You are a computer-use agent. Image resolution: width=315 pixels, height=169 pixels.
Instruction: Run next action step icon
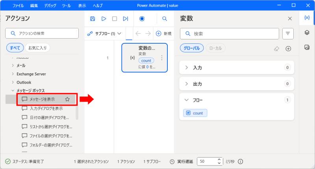(126, 19)
